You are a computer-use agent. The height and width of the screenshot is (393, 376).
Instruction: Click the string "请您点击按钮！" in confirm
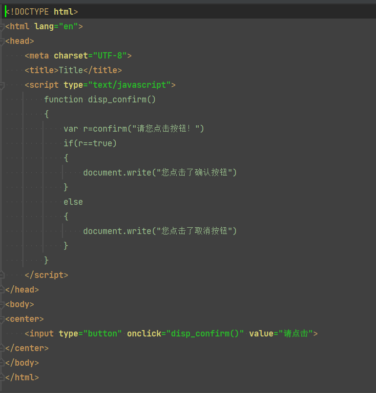(x=166, y=129)
